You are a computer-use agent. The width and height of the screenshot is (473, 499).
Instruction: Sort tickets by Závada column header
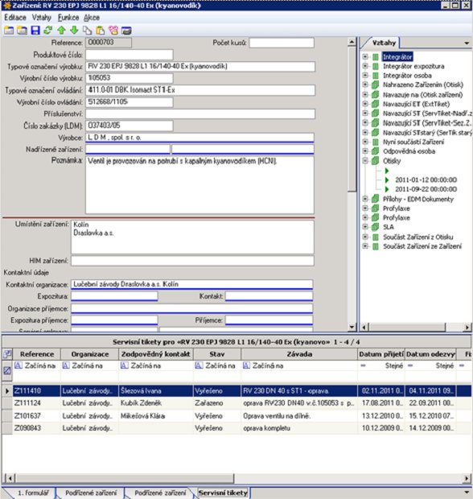click(x=299, y=354)
